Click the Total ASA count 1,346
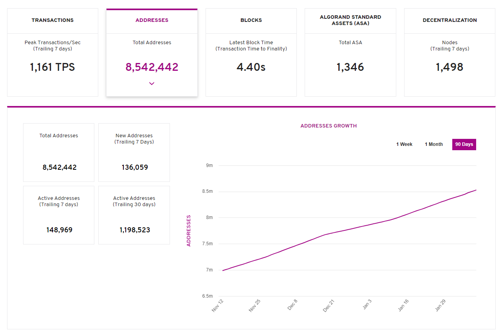Screen dimensions: 502x336 point(350,67)
